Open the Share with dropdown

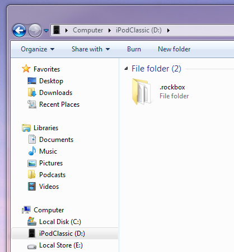coord(91,49)
